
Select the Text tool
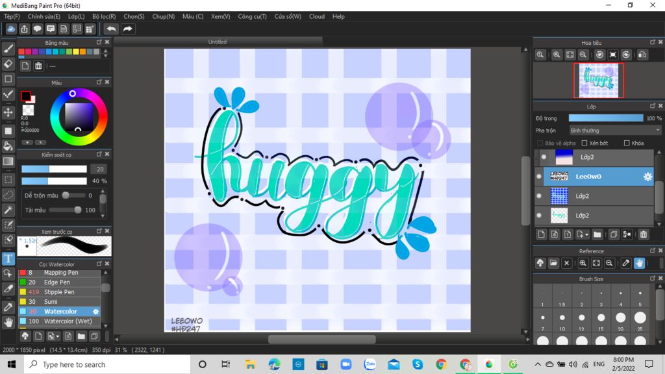[8, 258]
